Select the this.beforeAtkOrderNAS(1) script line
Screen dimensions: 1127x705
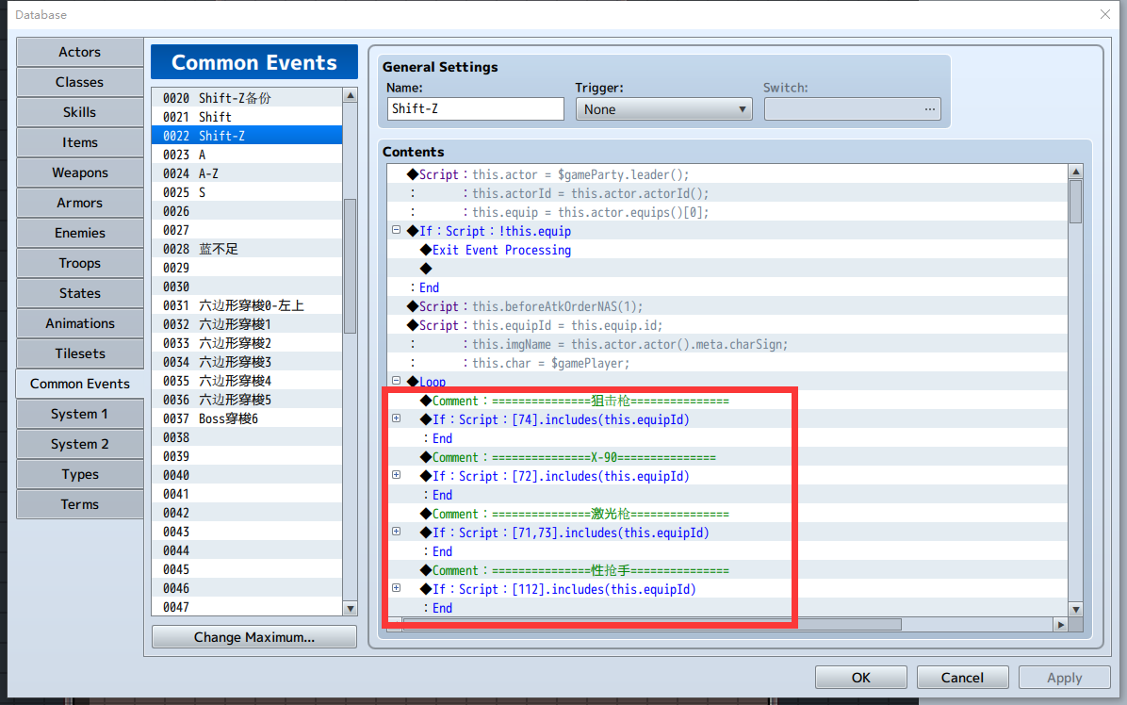tap(727, 306)
